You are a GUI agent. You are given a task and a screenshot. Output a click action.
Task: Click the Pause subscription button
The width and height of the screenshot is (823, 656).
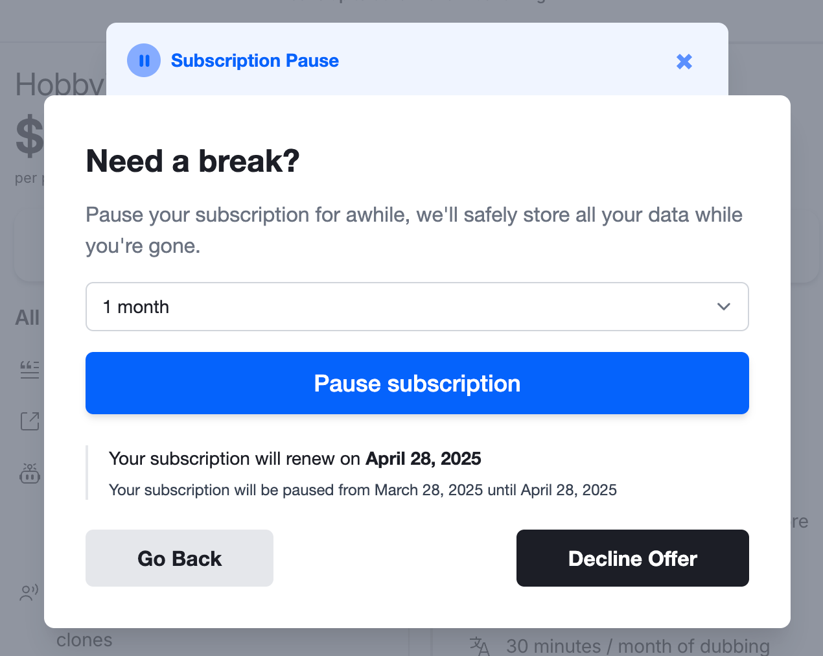[417, 383]
